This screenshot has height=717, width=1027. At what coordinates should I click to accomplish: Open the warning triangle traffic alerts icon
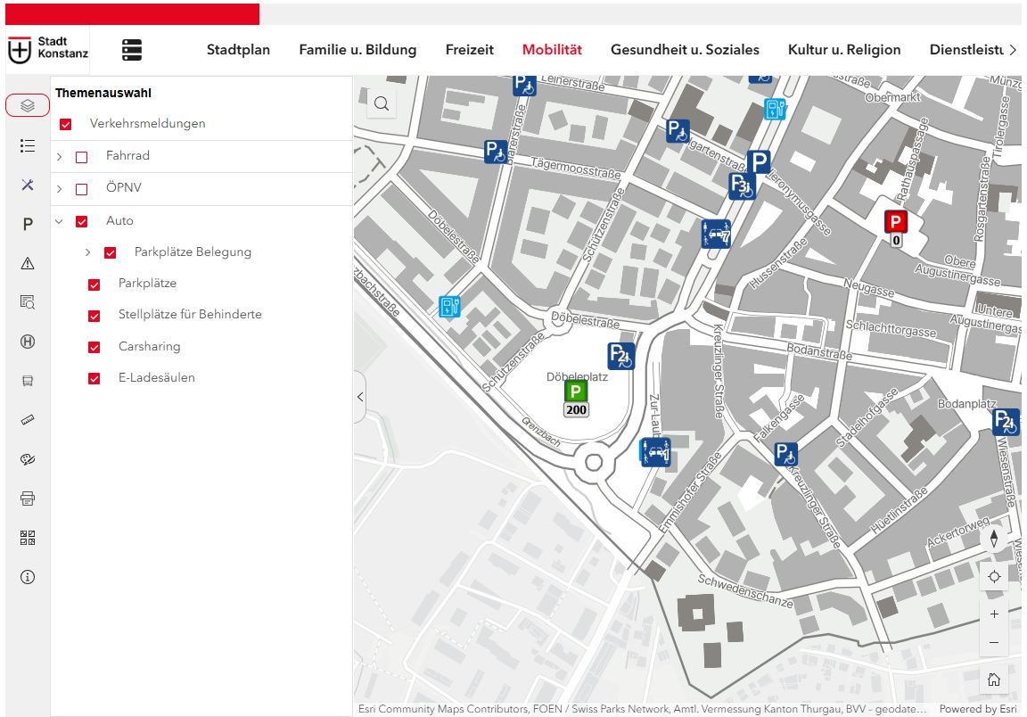[27, 263]
